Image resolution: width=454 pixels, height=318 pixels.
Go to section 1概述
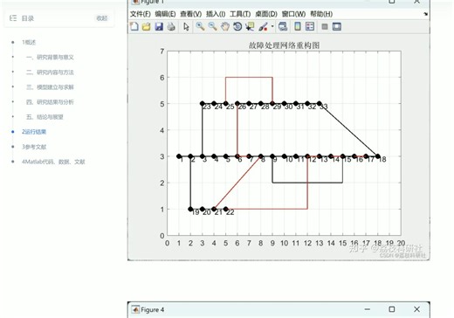[x=29, y=42]
